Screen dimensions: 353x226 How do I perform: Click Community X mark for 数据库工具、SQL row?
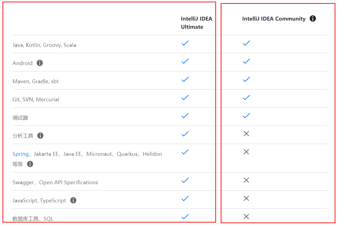(246, 216)
